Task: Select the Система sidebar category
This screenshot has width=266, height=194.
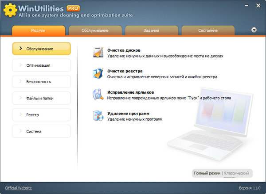Action: tap(41, 131)
